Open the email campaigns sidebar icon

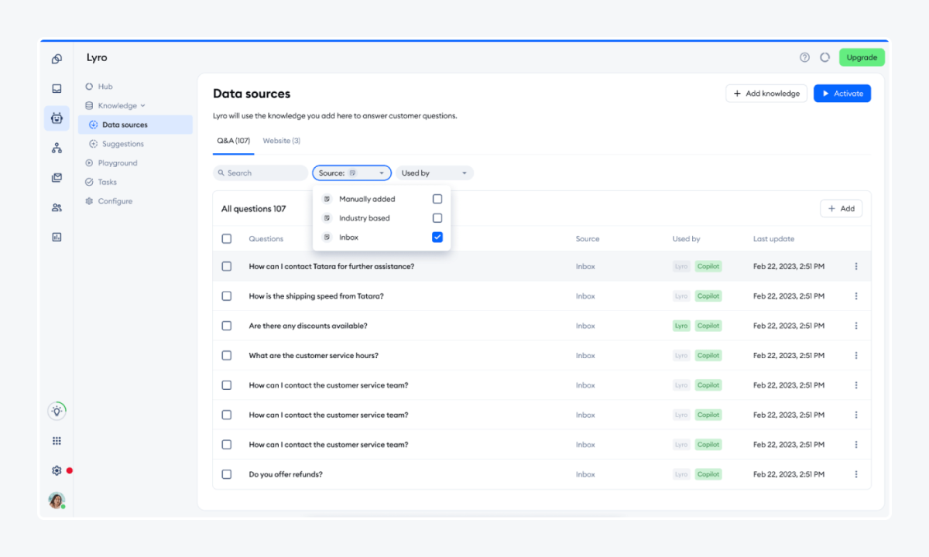(x=57, y=177)
